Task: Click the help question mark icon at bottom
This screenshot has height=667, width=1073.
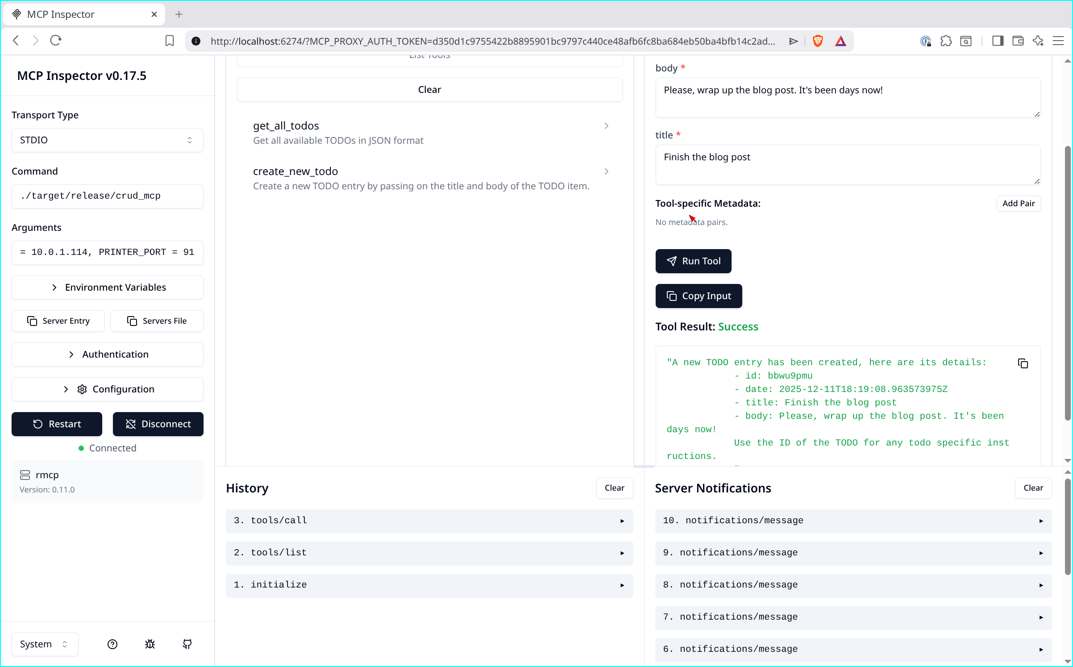Action: pos(112,644)
